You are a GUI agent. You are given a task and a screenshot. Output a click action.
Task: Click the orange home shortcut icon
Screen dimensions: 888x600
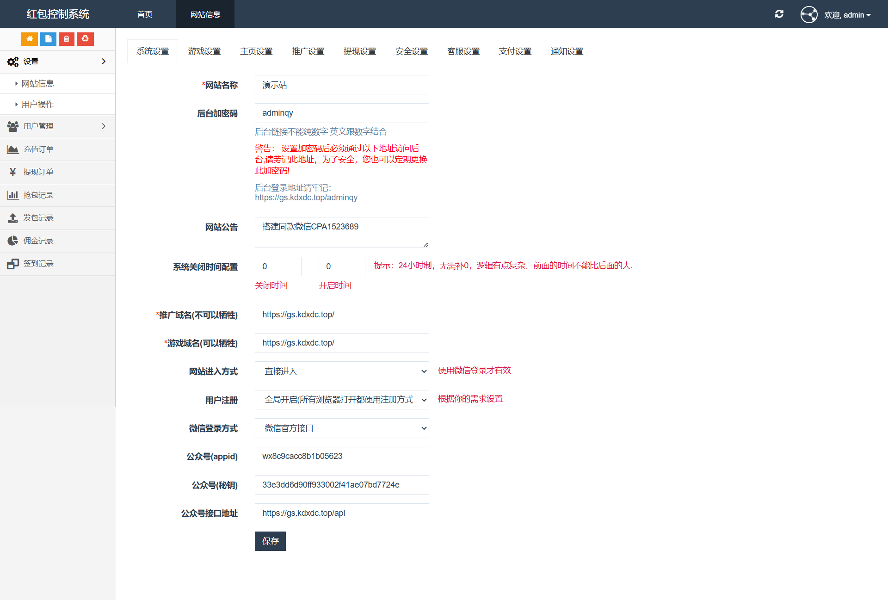(x=30, y=39)
